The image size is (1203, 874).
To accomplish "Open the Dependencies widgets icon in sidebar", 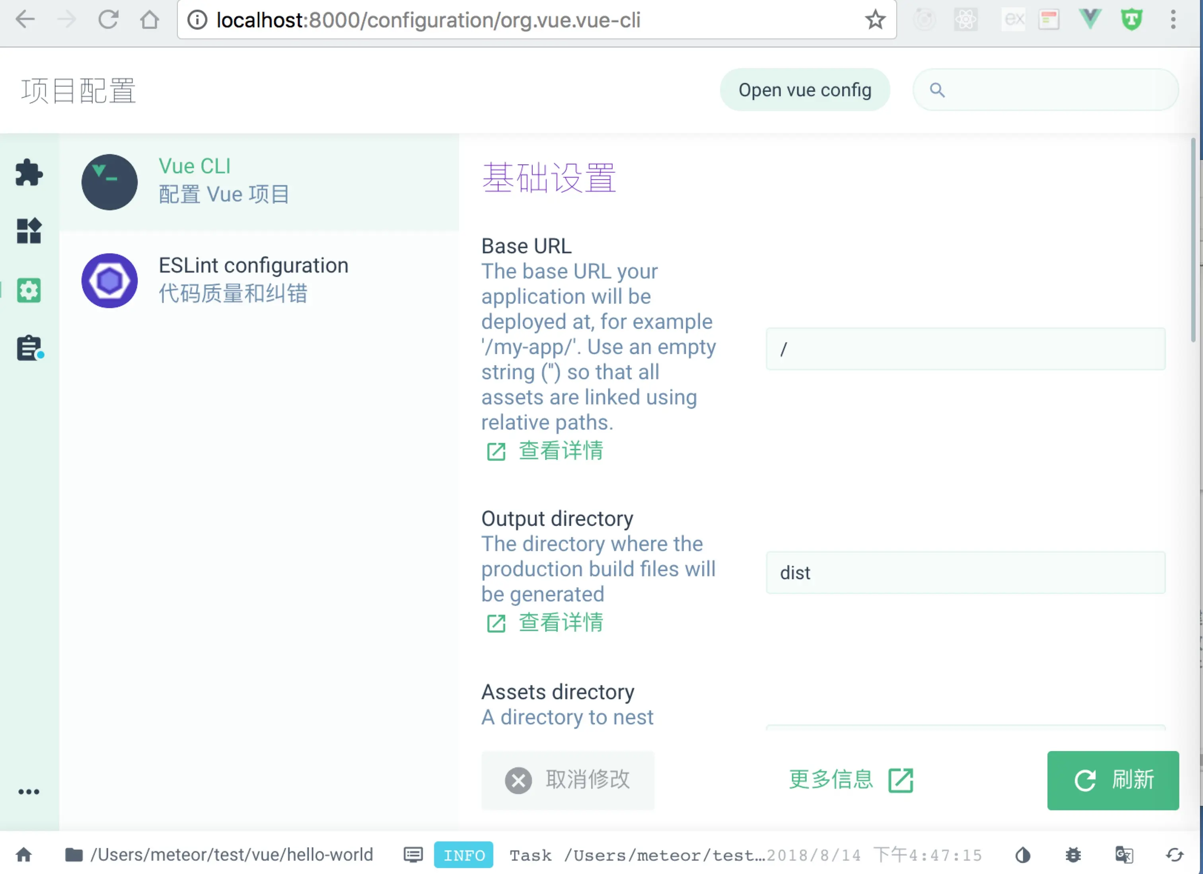I will point(29,231).
